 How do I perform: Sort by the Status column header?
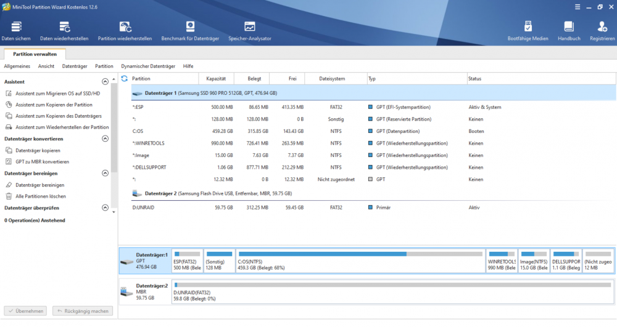pyautogui.click(x=541, y=78)
